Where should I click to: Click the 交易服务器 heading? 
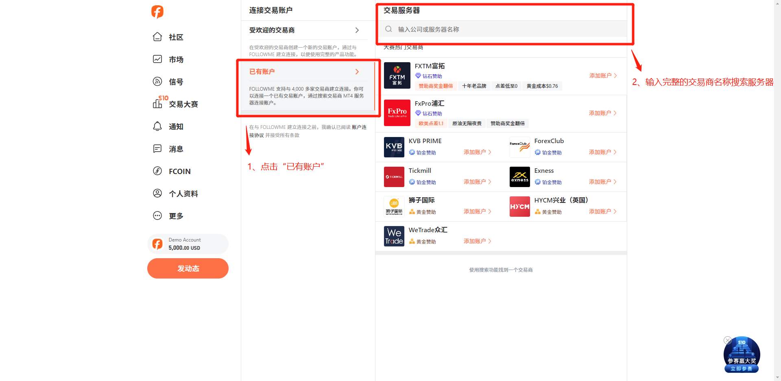click(401, 11)
